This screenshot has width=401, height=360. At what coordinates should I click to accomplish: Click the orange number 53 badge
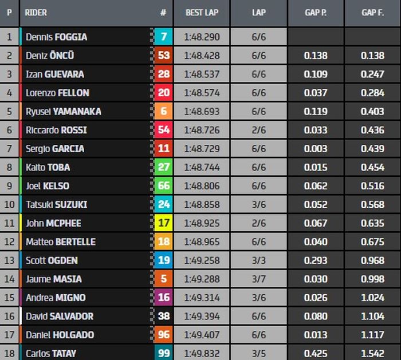[x=163, y=56]
